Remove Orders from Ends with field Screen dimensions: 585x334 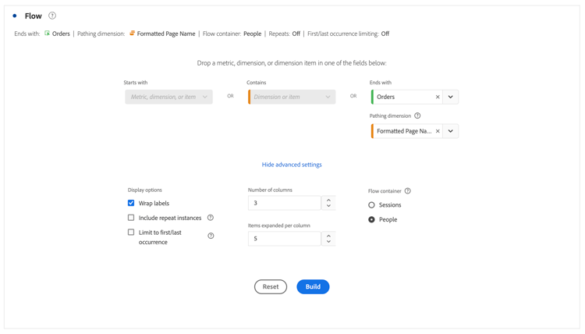point(438,97)
